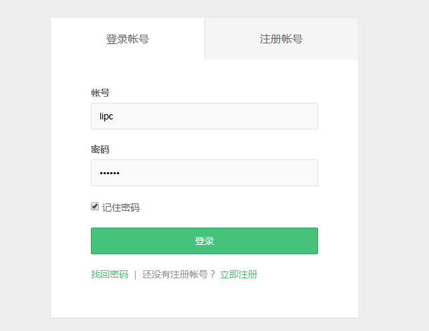Open the 注册帐号 tab
The height and width of the screenshot is (331, 429).
pos(281,39)
